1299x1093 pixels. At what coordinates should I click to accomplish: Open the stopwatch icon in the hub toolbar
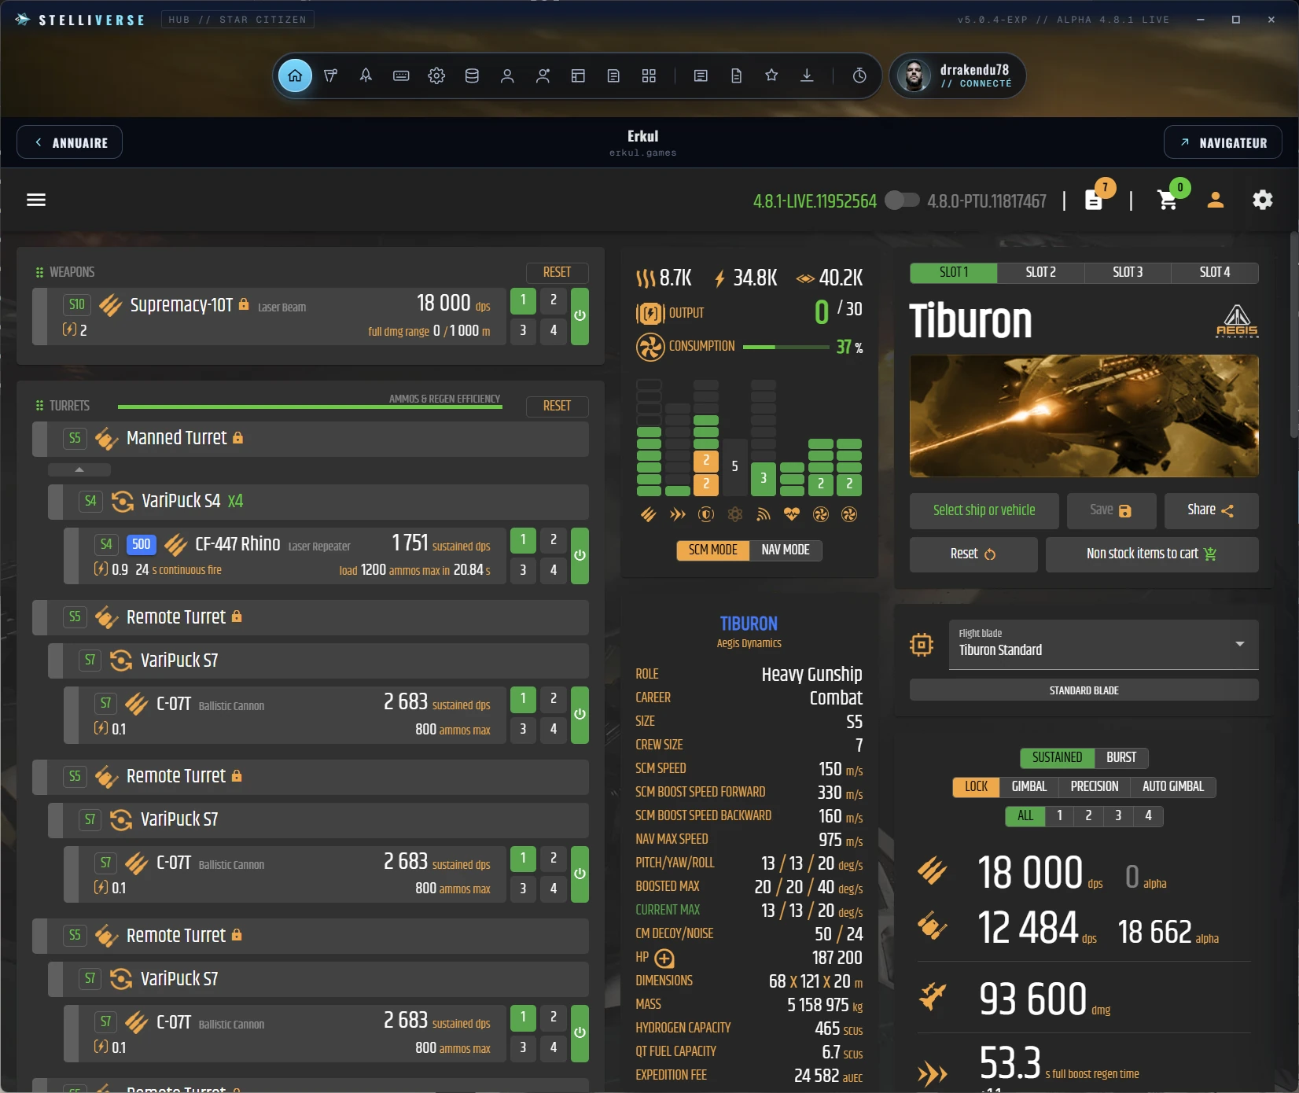(859, 75)
